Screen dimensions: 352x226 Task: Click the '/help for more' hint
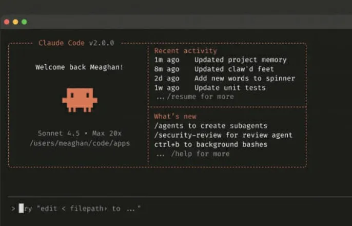click(193, 154)
